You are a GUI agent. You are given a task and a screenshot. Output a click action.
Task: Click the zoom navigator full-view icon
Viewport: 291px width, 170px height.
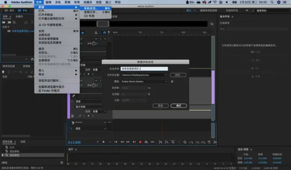[212, 24]
